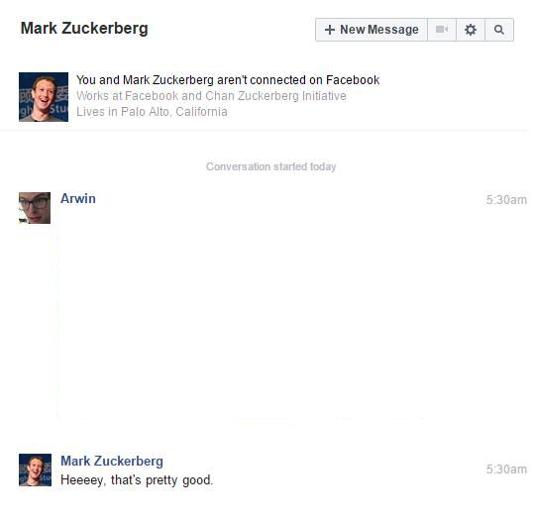
Task: Click the 'Heeeey, that's pretty good.' message
Action: coord(137,480)
